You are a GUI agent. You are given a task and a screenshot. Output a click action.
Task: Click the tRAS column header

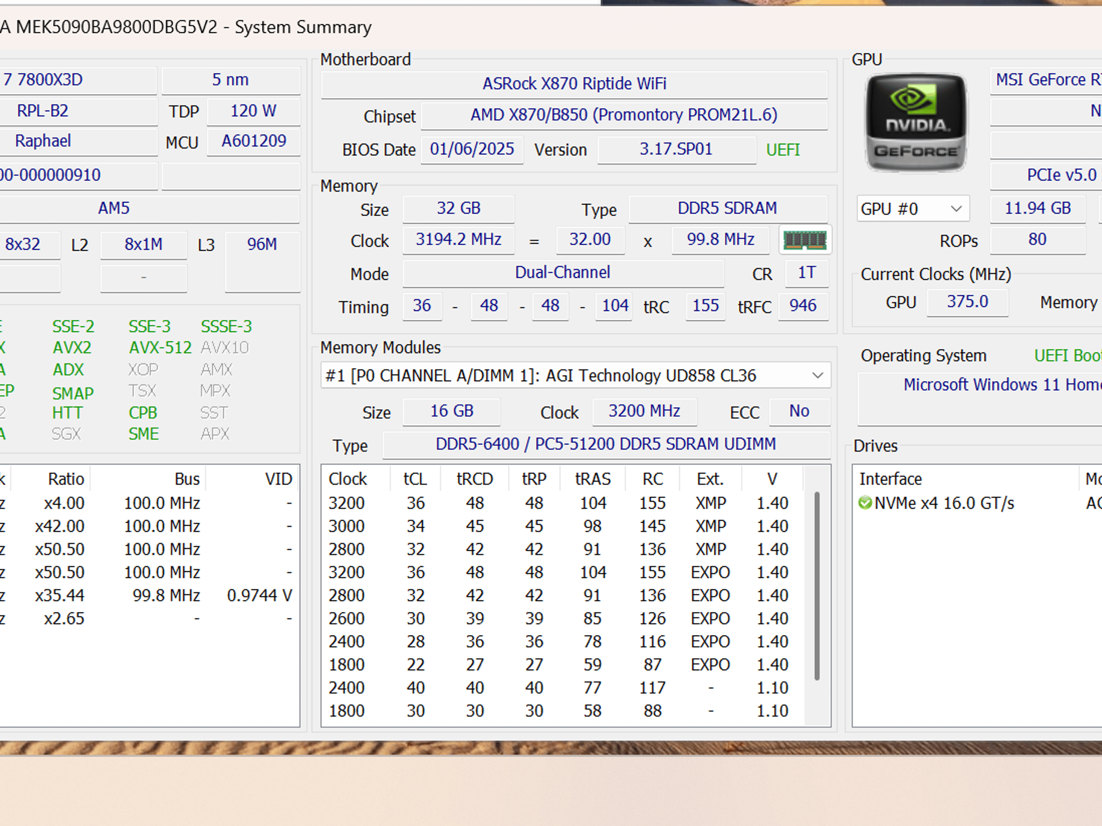point(593,479)
